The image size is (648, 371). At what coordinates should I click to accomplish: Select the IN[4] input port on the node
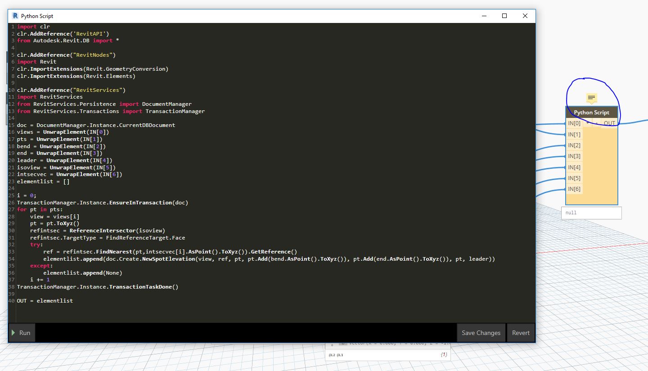[574, 167]
